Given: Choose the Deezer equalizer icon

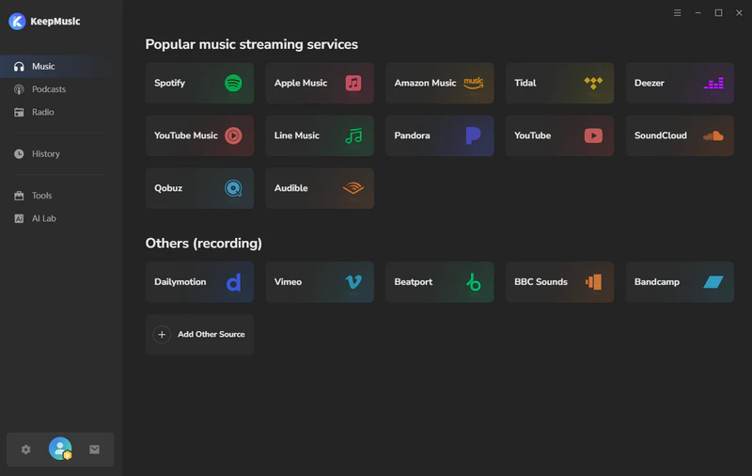Looking at the screenshot, I should tap(713, 83).
